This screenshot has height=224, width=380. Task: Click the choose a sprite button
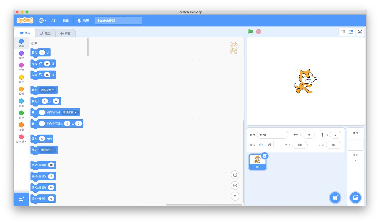[335, 197]
